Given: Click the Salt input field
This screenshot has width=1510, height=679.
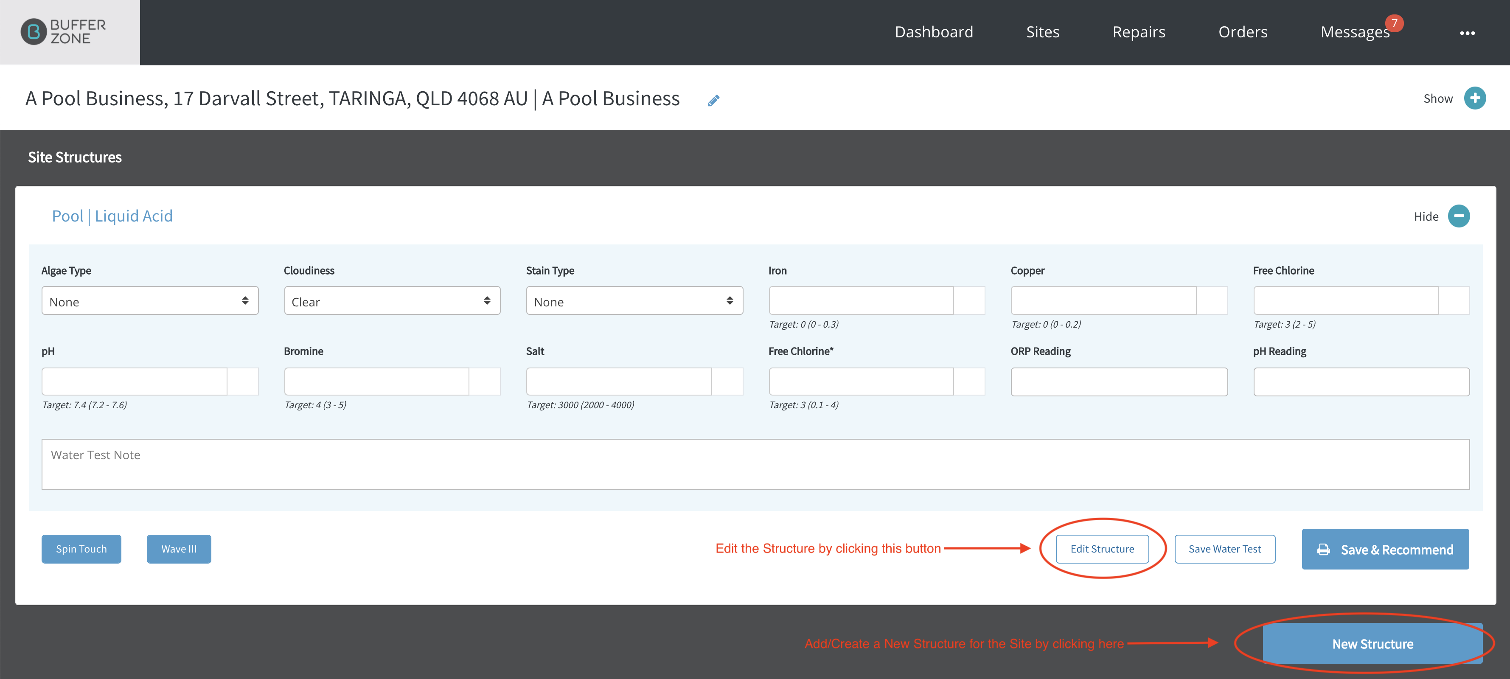Looking at the screenshot, I should [x=619, y=382].
